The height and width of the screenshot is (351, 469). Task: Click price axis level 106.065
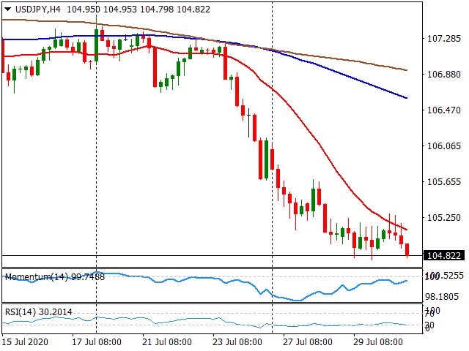(444, 146)
